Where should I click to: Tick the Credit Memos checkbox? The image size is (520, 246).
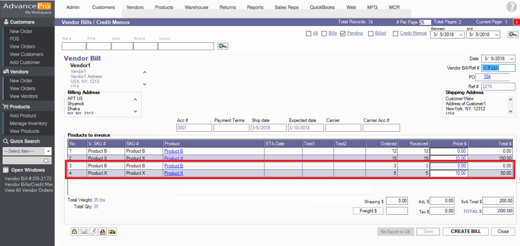point(395,34)
